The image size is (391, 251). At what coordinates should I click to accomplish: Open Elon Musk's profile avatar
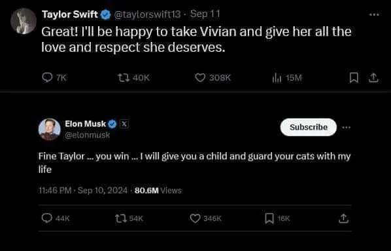[x=50, y=130]
